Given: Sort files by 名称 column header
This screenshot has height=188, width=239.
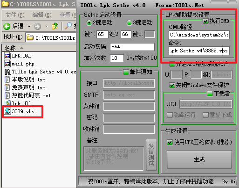Looking at the screenshot, I should [x=39, y=48].
